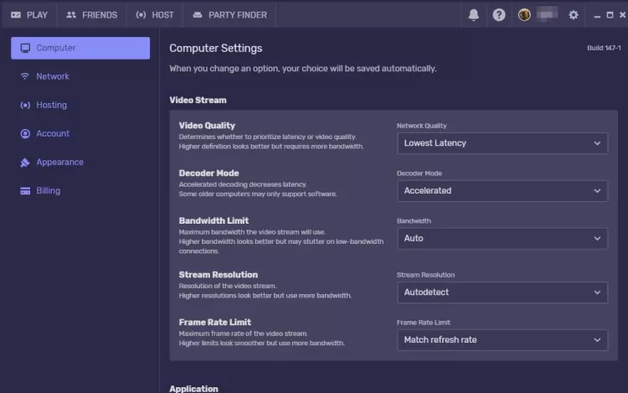Viewport: 628px width, 393px height.
Task: Open the PARTY FINDER tab
Action: 229,15
